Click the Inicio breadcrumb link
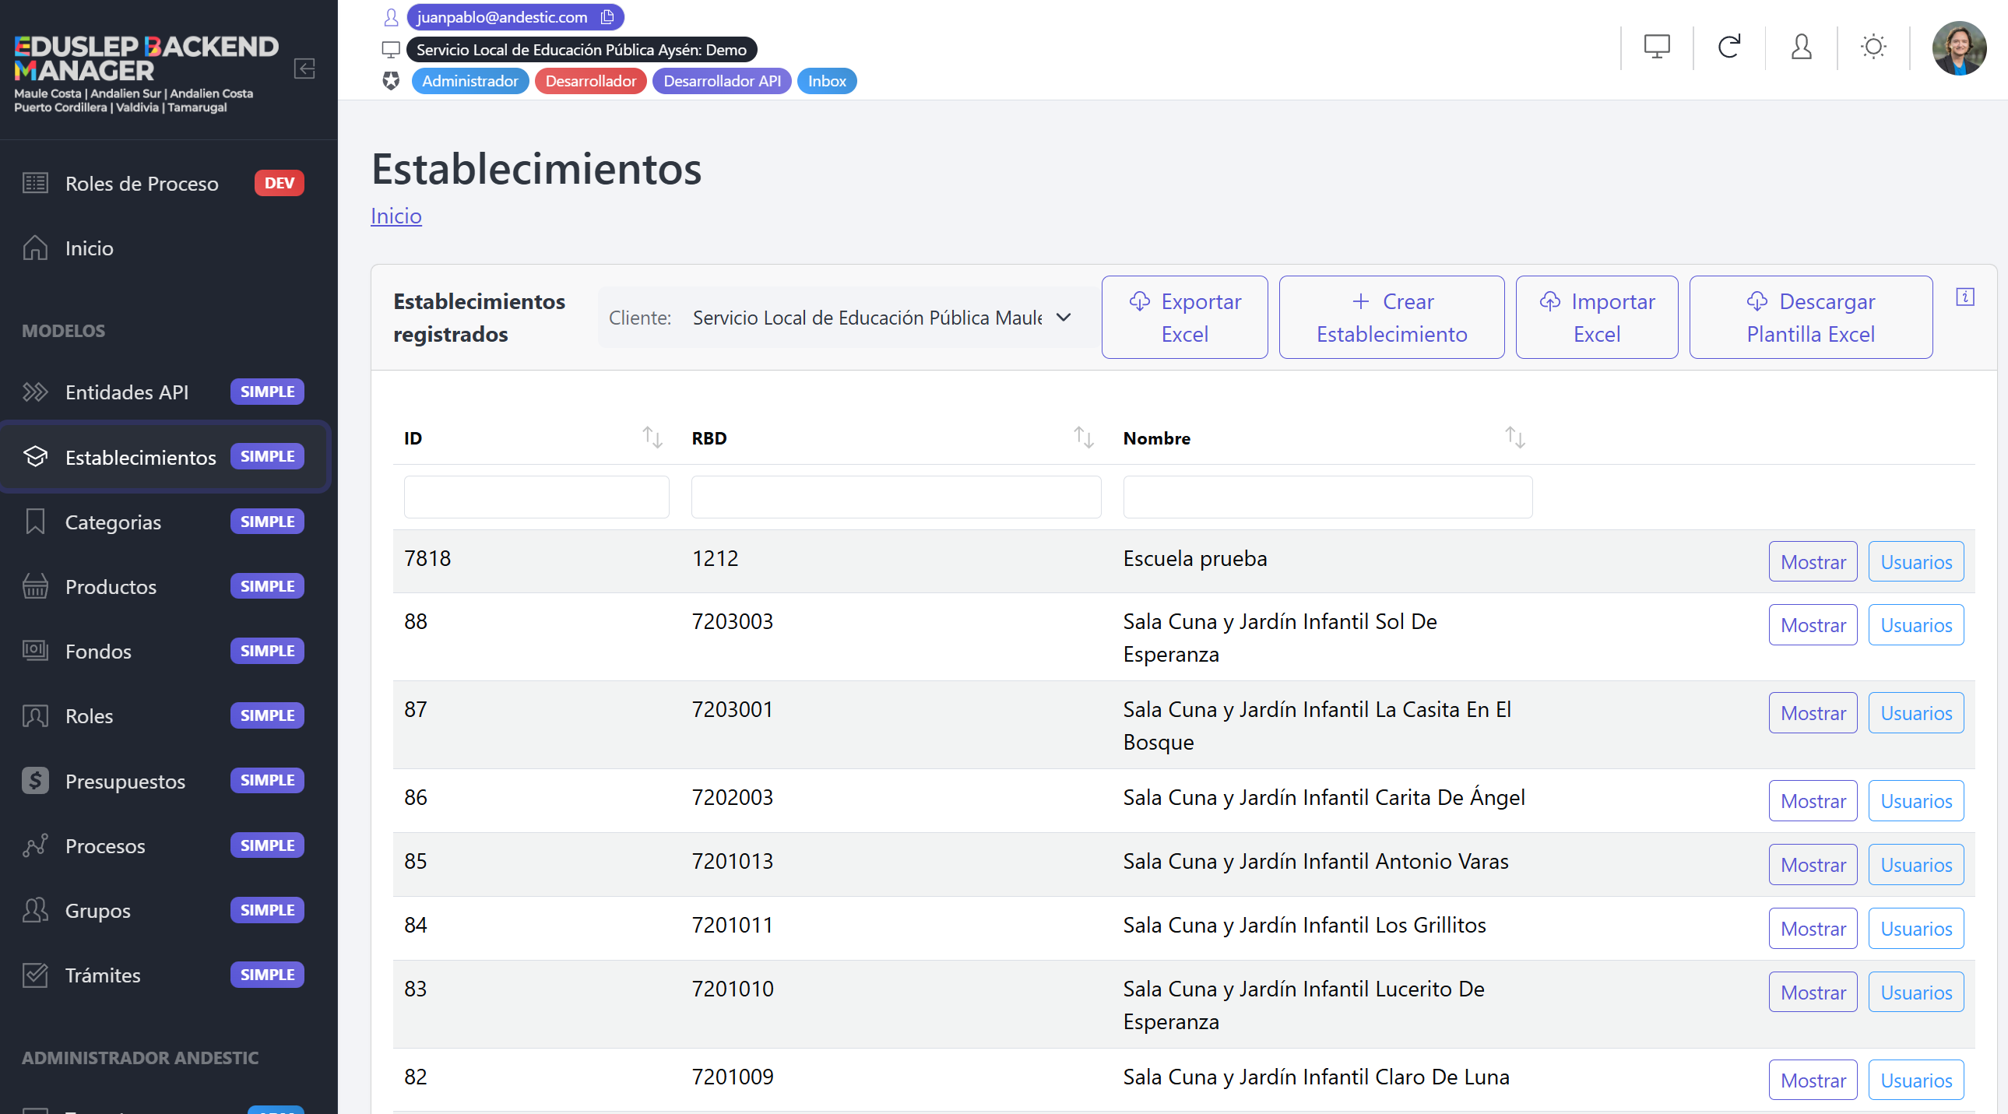2008x1114 pixels. click(x=396, y=216)
